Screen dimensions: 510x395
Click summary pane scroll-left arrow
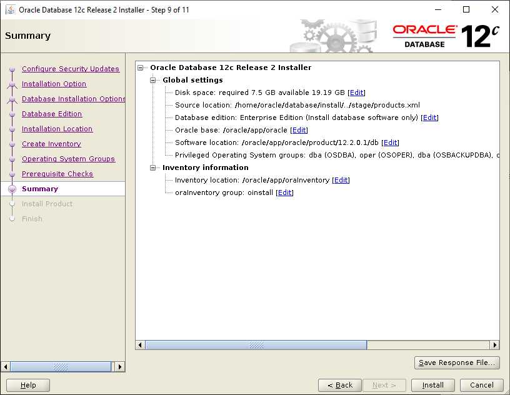pyautogui.click(x=140, y=345)
